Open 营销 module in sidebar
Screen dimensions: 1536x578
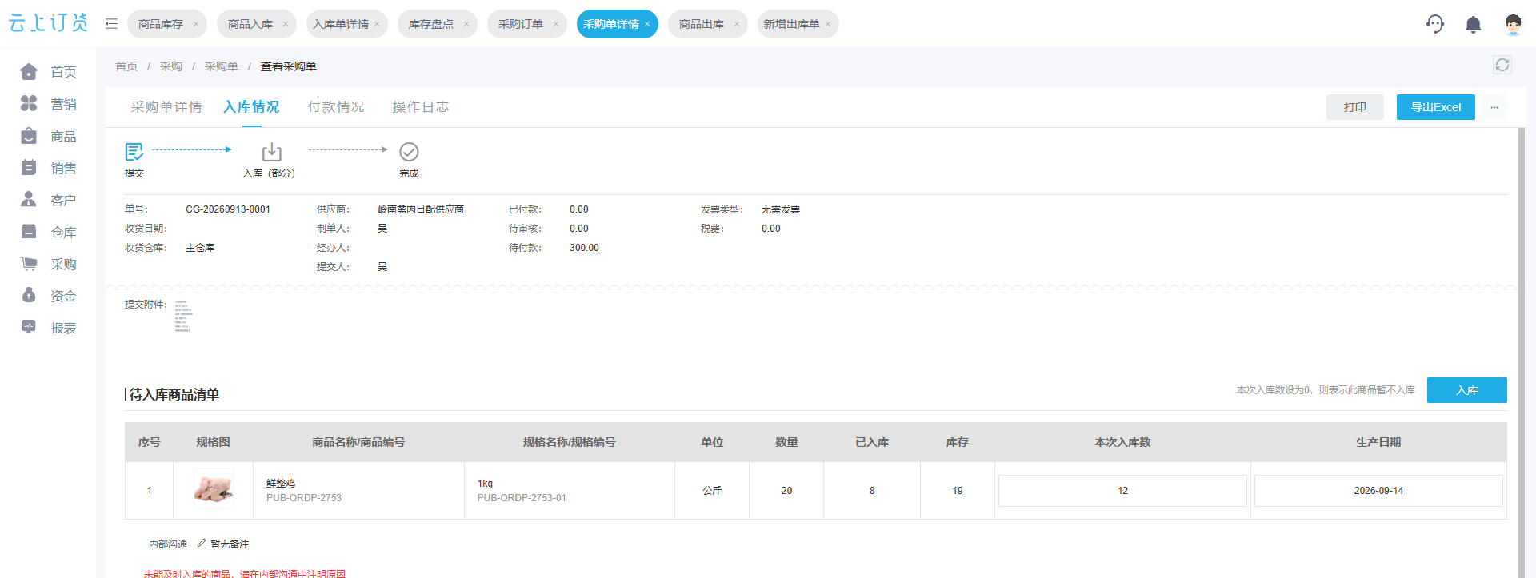(x=48, y=104)
